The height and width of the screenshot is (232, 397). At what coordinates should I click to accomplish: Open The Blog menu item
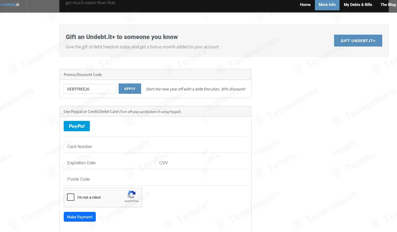pos(388,5)
